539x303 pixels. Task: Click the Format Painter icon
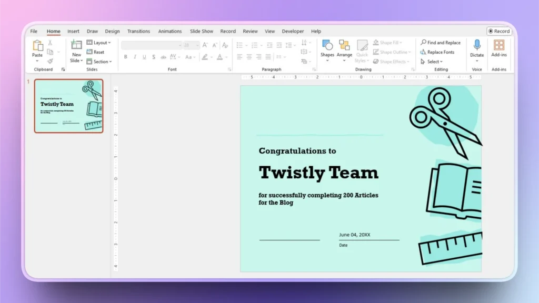click(51, 62)
